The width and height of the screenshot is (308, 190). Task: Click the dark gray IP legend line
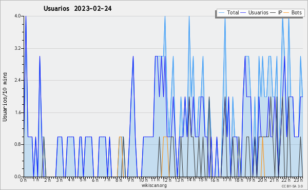[273, 12]
